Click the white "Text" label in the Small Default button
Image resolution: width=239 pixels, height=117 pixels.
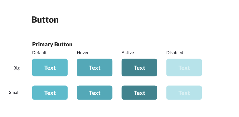(50, 93)
